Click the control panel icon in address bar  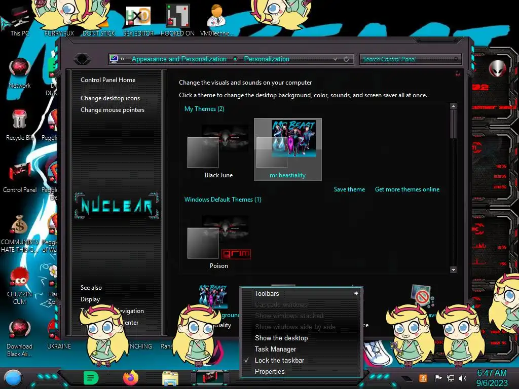[114, 59]
